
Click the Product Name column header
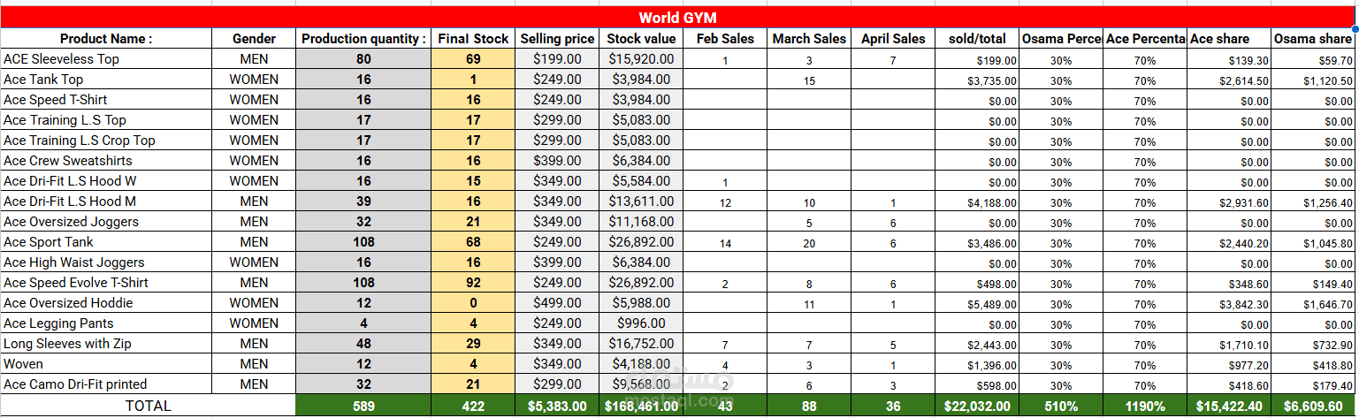[x=106, y=39]
